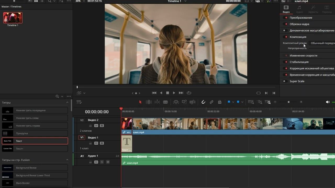Mute Audio 1 track with M button

tap(108, 162)
